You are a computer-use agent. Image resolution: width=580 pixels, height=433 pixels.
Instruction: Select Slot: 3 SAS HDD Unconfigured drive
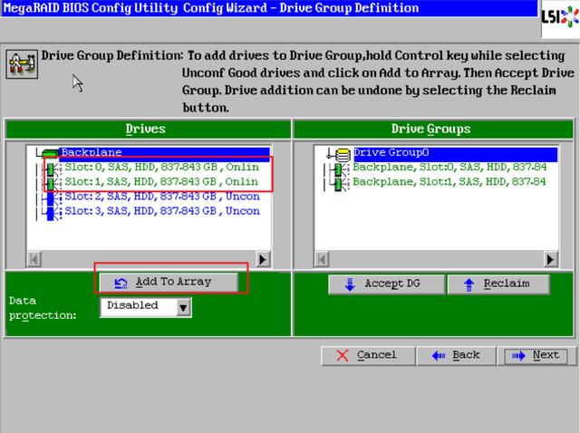tap(162, 211)
